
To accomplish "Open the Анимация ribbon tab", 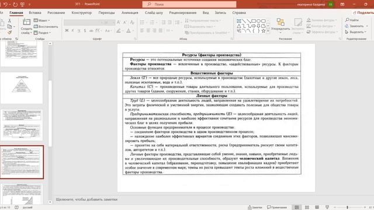I will pyautogui.click(x=130, y=13).
